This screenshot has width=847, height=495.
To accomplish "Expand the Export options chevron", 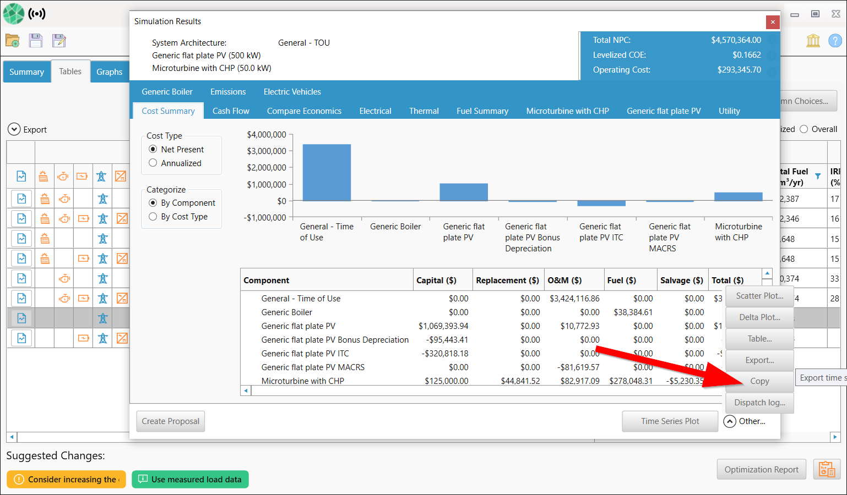I will tap(14, 129).
